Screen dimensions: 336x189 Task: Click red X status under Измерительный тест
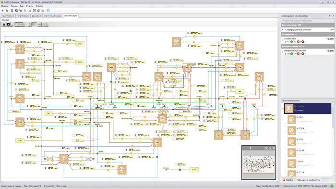click(298, 54)
